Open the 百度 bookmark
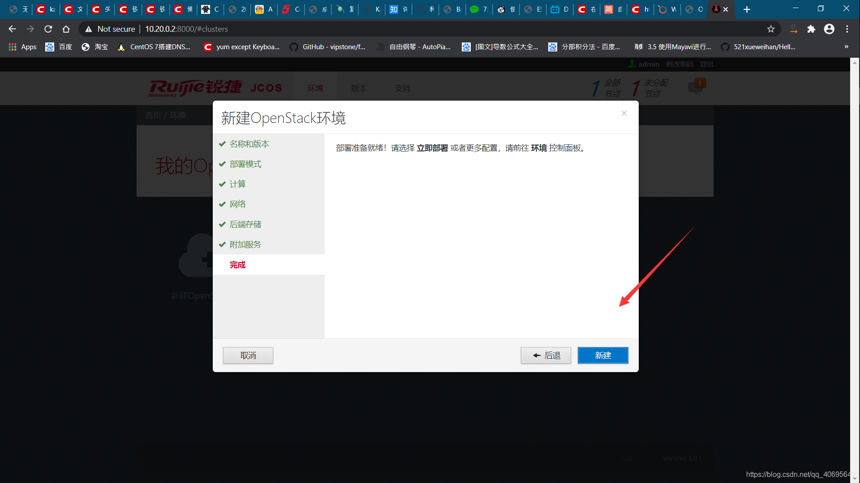The image size is (860, 483). (x=59, y=47)
